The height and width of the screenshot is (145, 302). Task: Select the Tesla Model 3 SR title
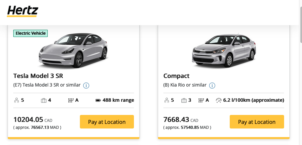click(x=38, y=76)
